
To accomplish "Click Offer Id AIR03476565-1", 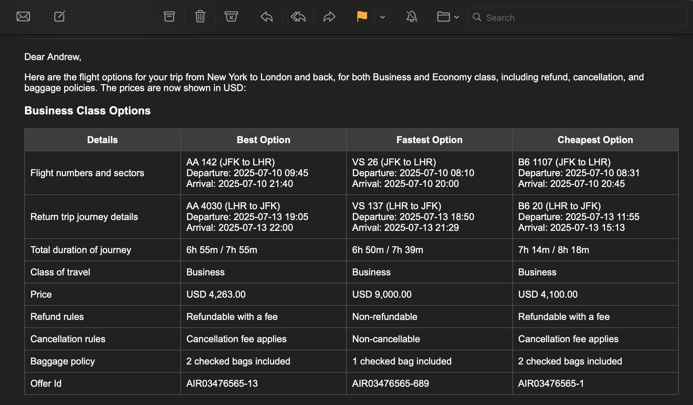I will 551,383.
